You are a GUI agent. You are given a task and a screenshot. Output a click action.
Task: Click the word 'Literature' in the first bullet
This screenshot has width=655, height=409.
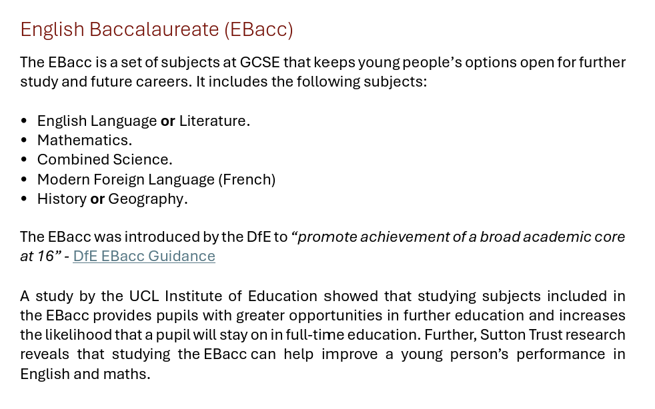(212, 121)
